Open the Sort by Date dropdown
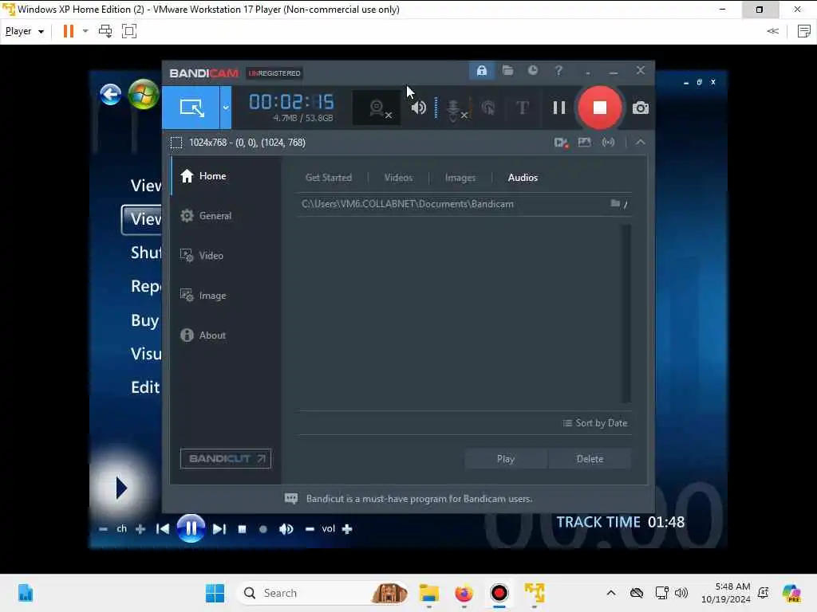 pos(595,423)
